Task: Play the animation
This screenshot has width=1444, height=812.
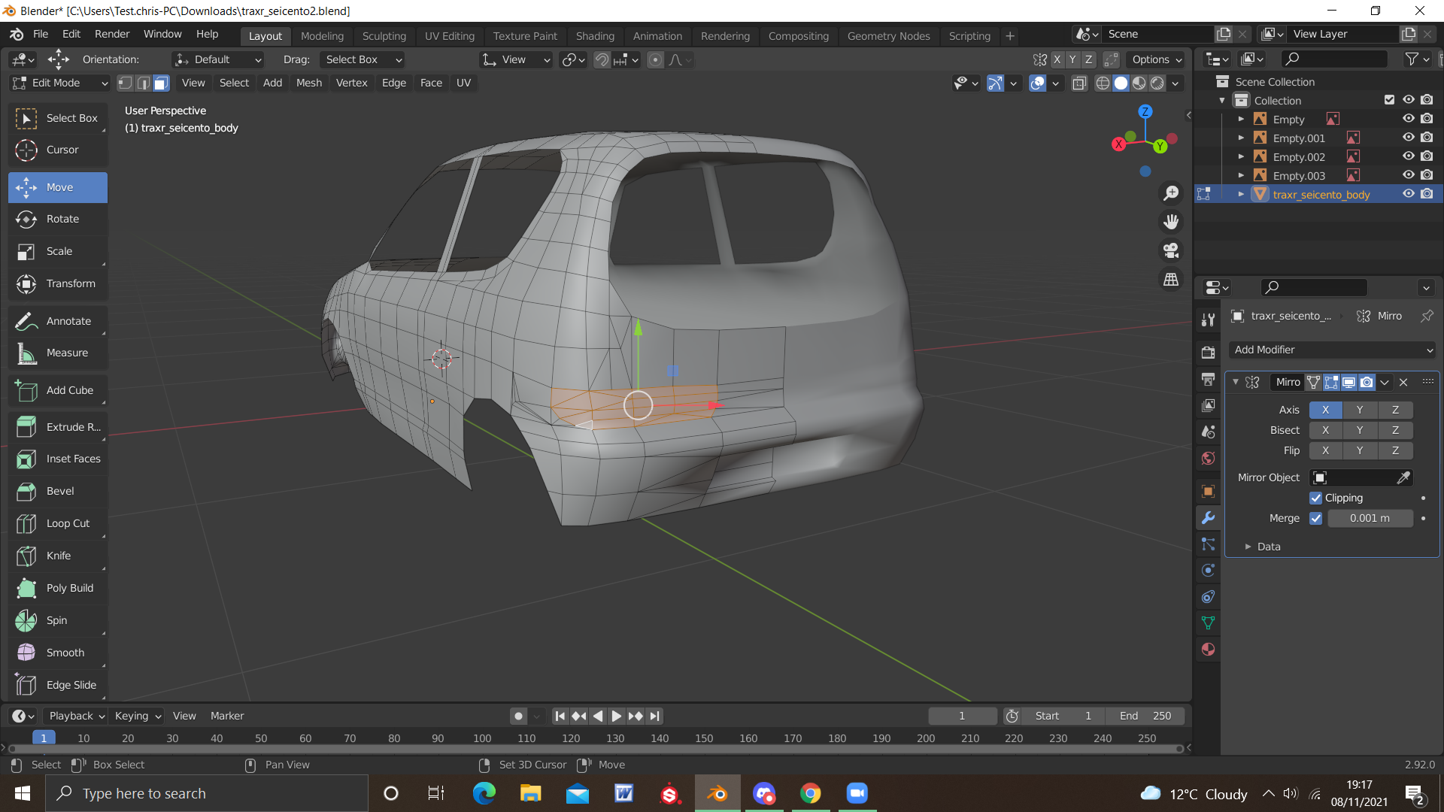Action: click(x=616, y=716)
